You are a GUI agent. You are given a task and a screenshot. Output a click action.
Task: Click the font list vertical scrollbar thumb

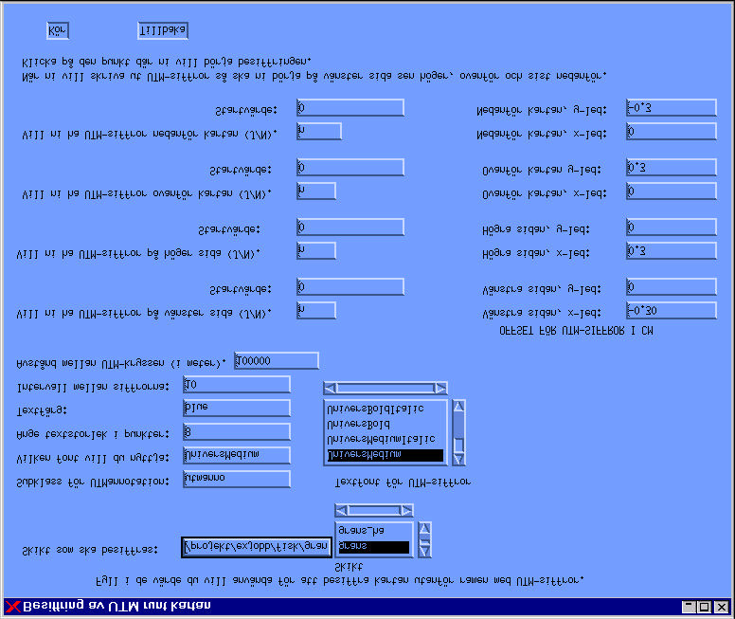[x=459, y=444]
